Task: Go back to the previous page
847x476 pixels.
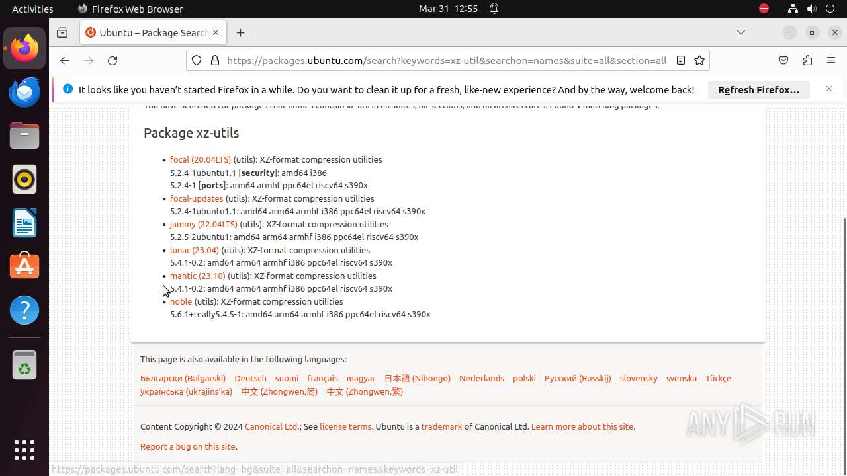Action: 64,60
